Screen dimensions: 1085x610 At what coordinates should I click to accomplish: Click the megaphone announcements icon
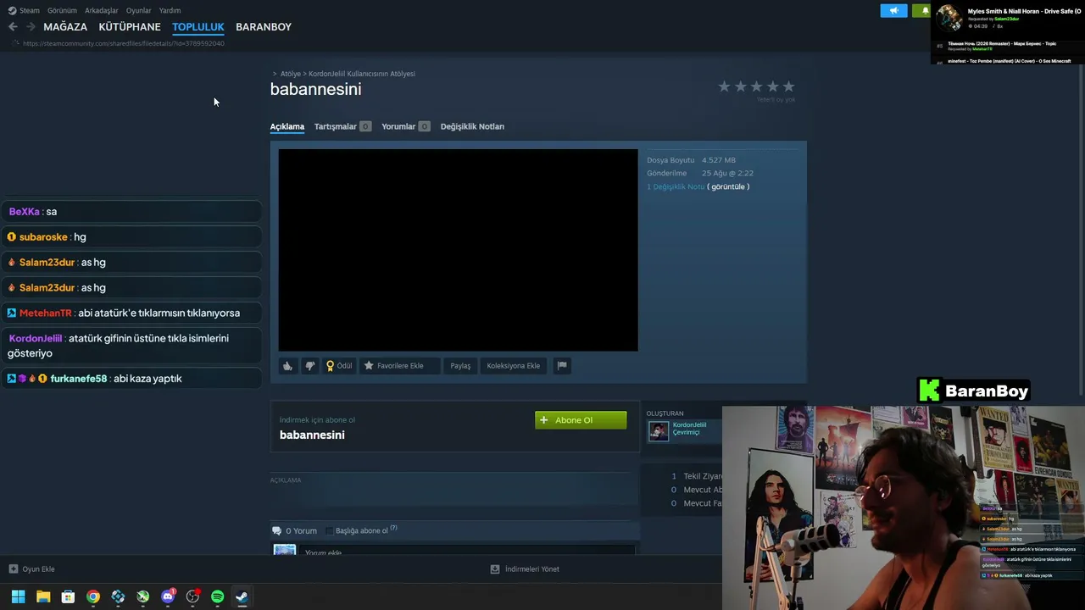(x=893, y=10)
